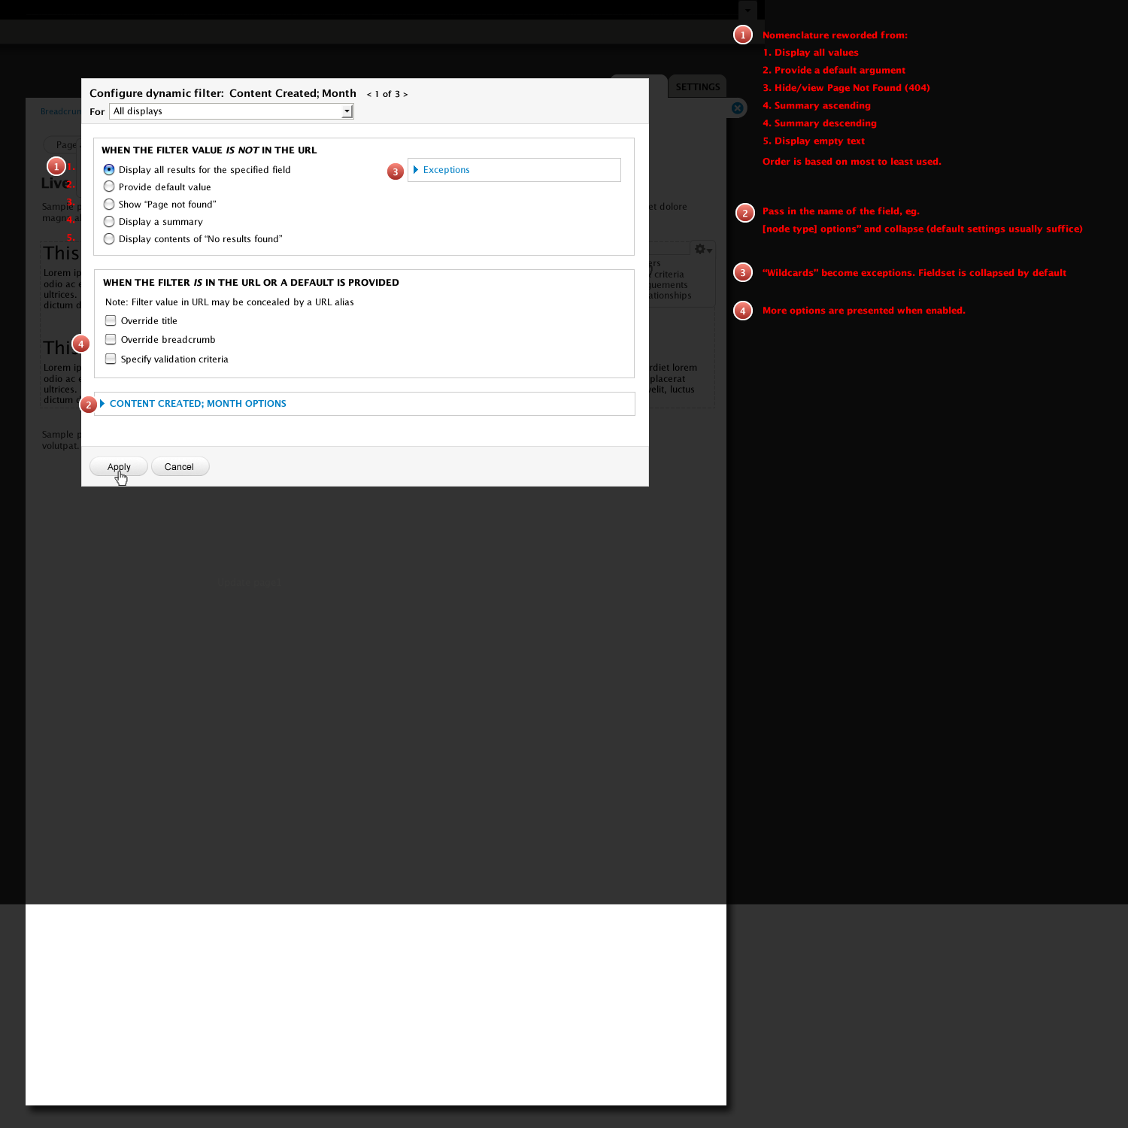Image resolution: width=1128 pixels, height=1128 pixels.
Task: Go to previous filter with < arrow
Action: [368, 95]
